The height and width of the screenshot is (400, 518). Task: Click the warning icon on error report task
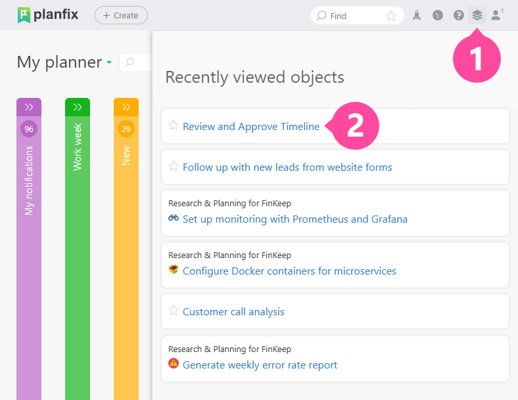pos(174,364)
